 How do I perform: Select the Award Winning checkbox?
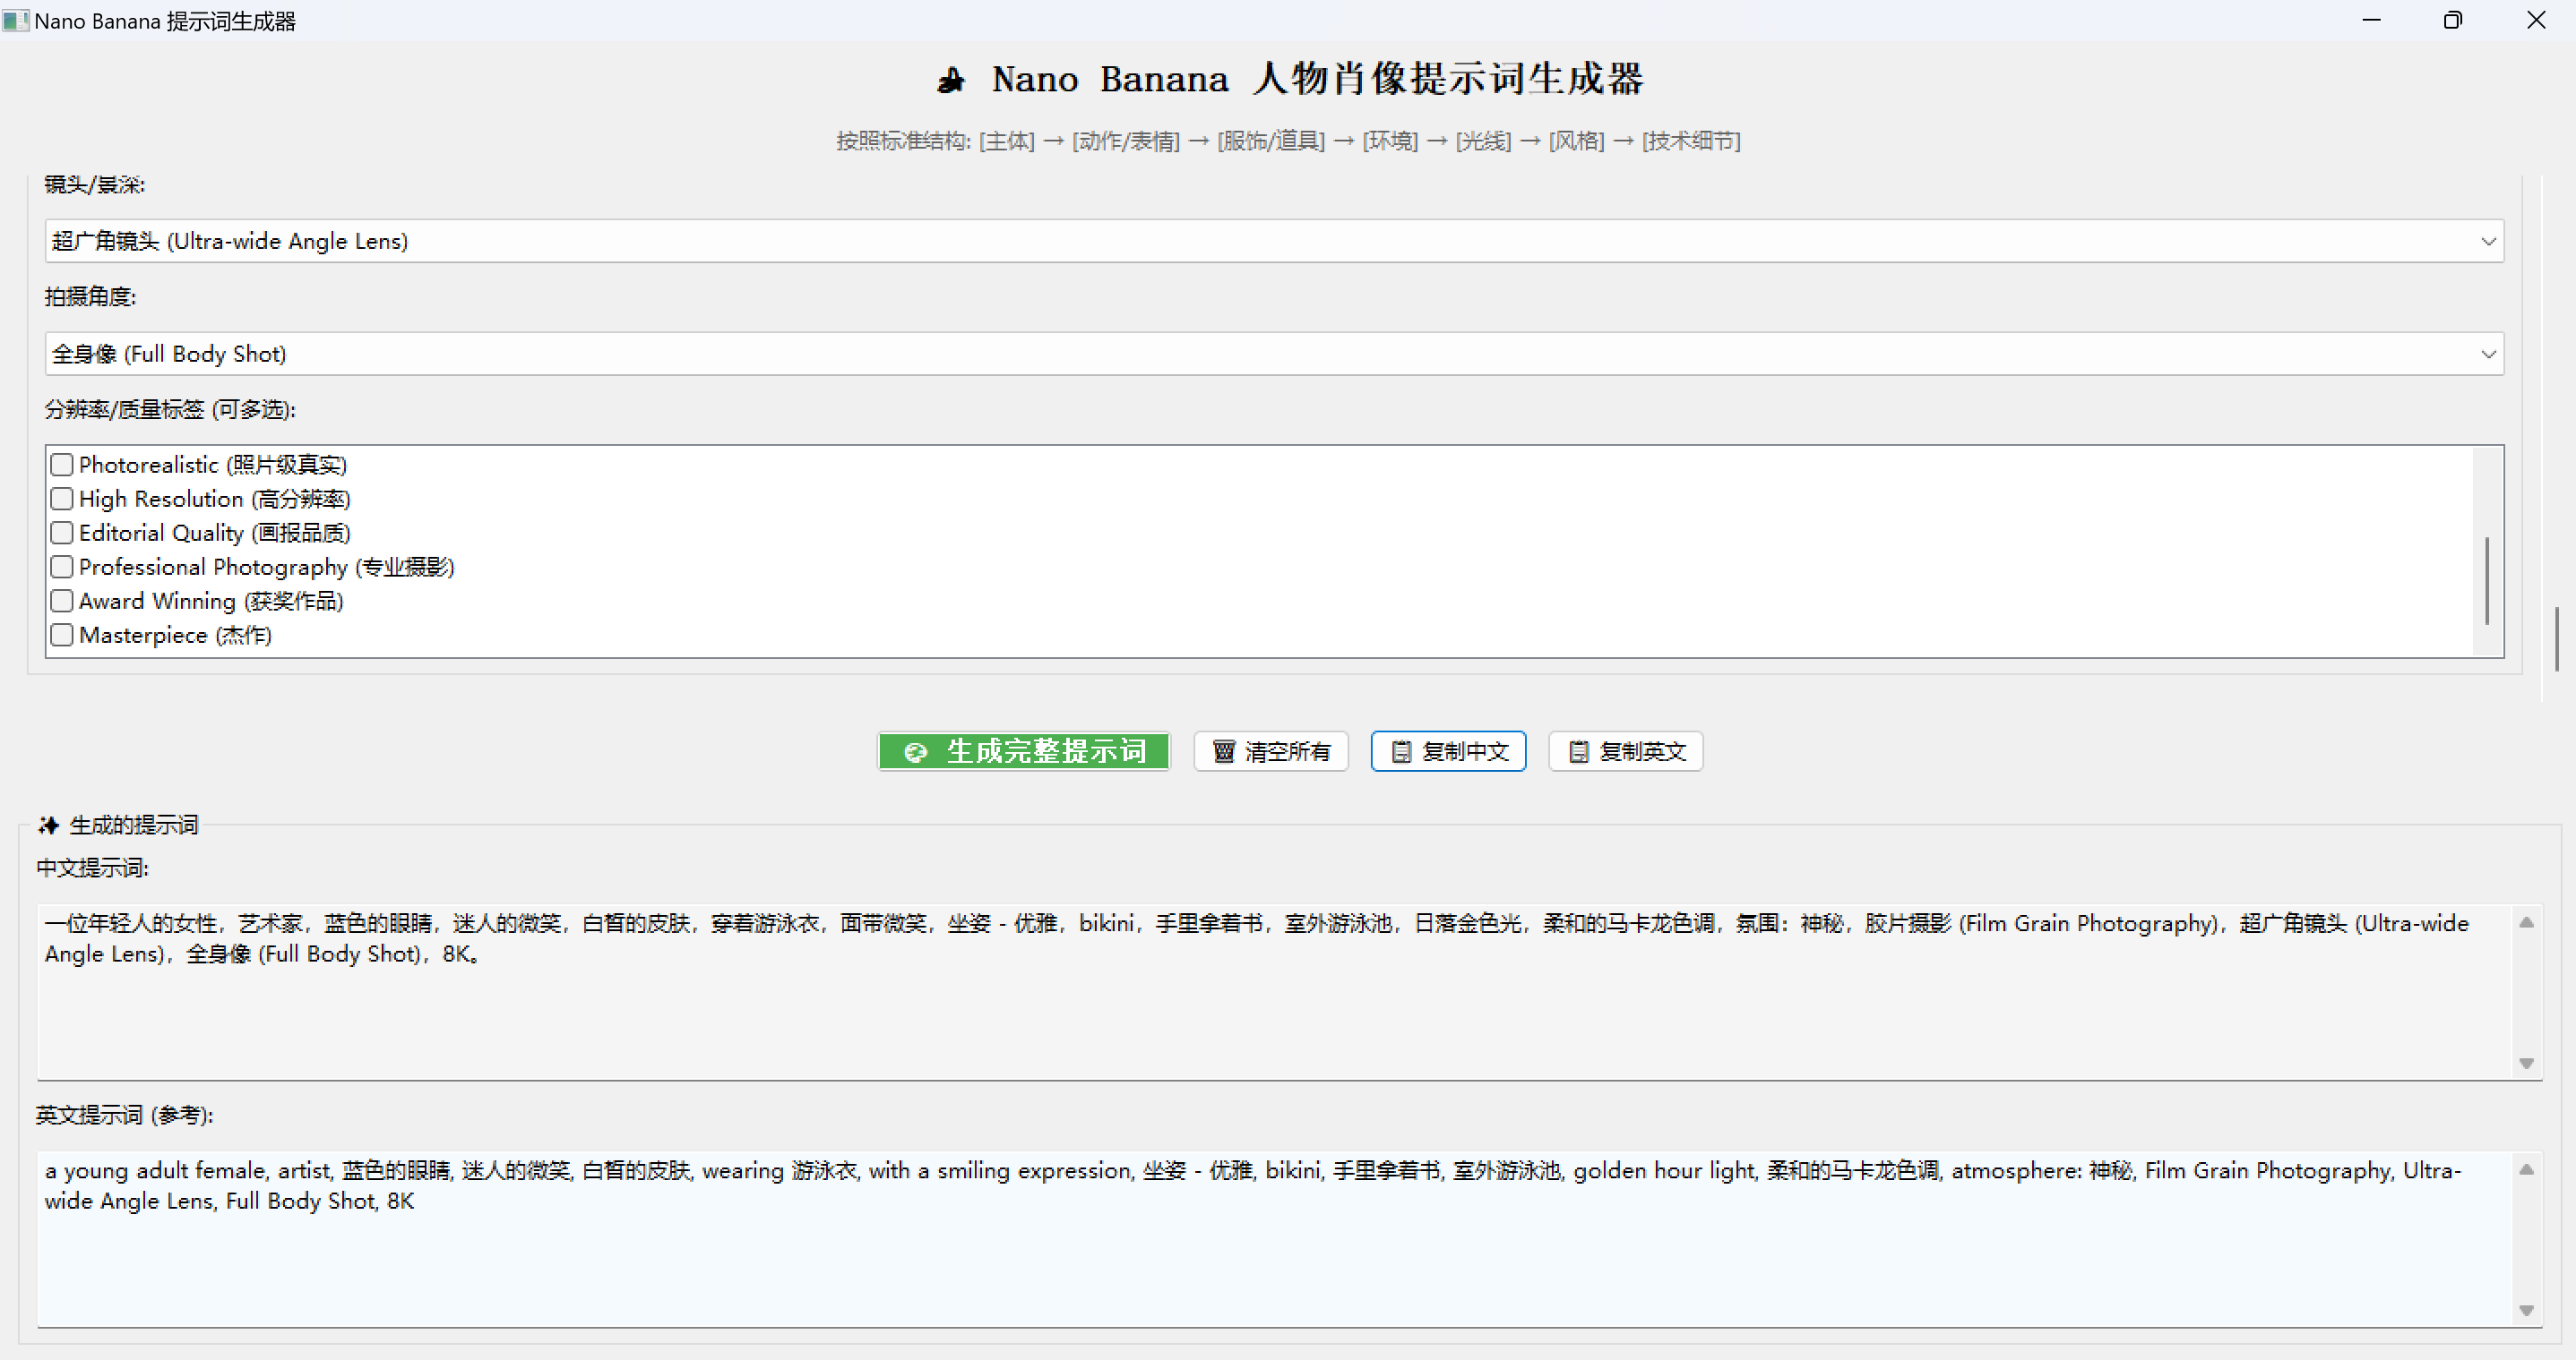[x=62, y=601]
